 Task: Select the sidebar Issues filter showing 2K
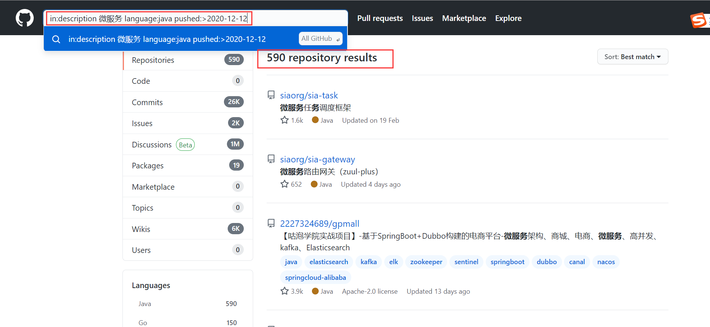tap(188, 123)
